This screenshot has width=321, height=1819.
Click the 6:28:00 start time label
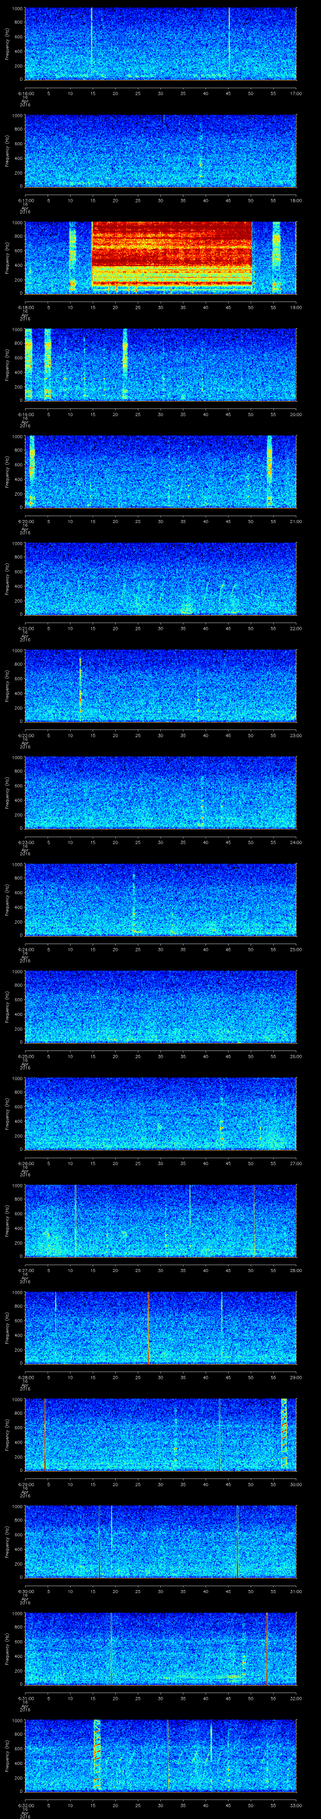(25, 1377)
